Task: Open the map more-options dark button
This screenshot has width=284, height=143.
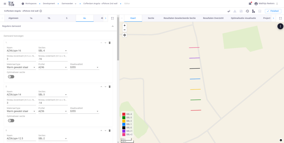Action: tap(280, 26)
